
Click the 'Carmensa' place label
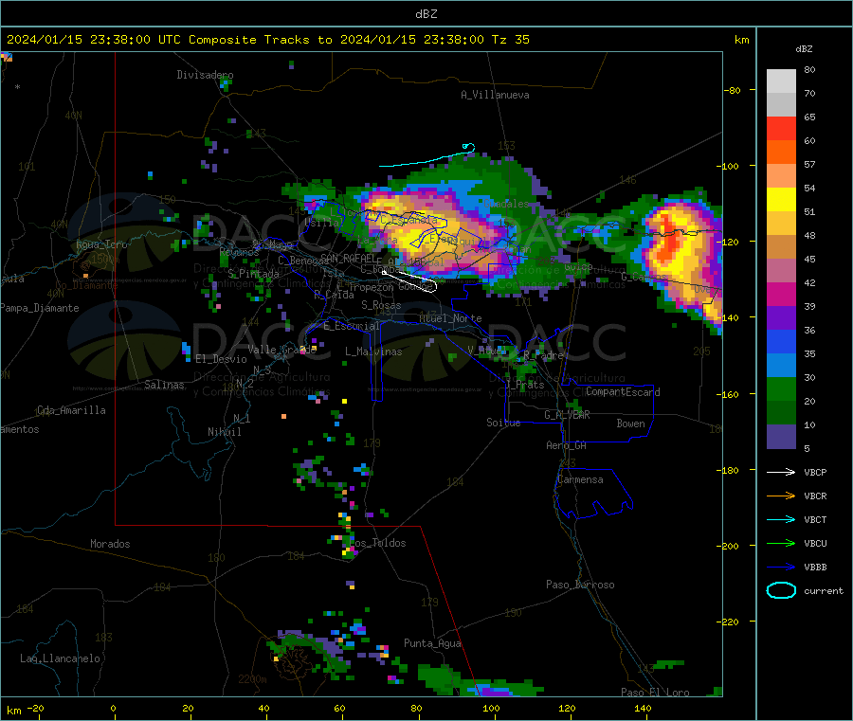pyautogui.click(x=580, y=479)
